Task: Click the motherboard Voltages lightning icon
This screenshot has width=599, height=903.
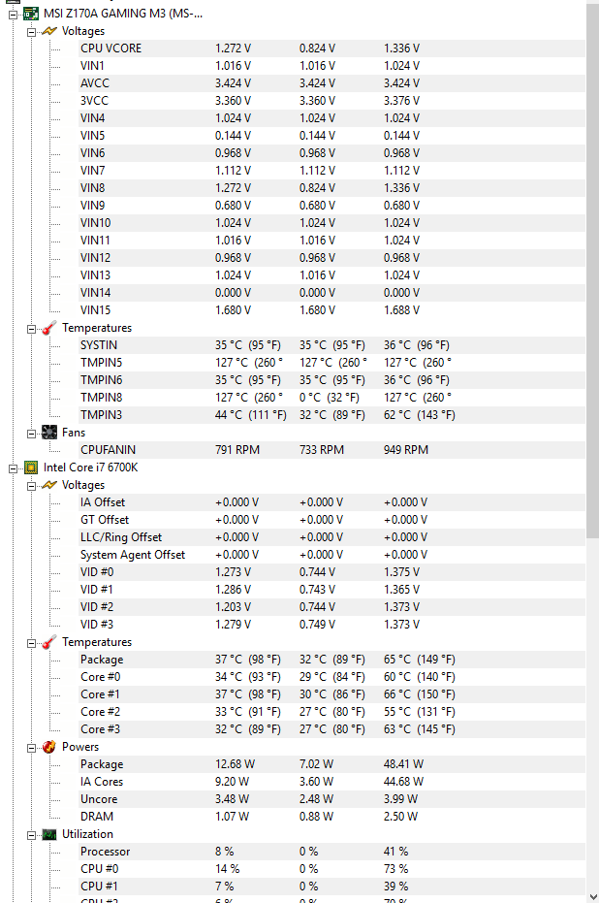Action: coord(49,31)
